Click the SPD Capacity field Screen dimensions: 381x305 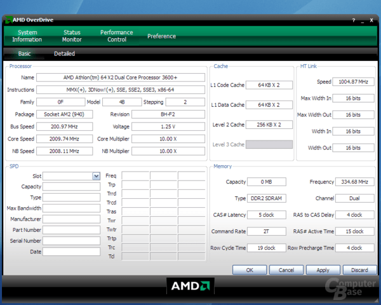click(x=71, y=187)
